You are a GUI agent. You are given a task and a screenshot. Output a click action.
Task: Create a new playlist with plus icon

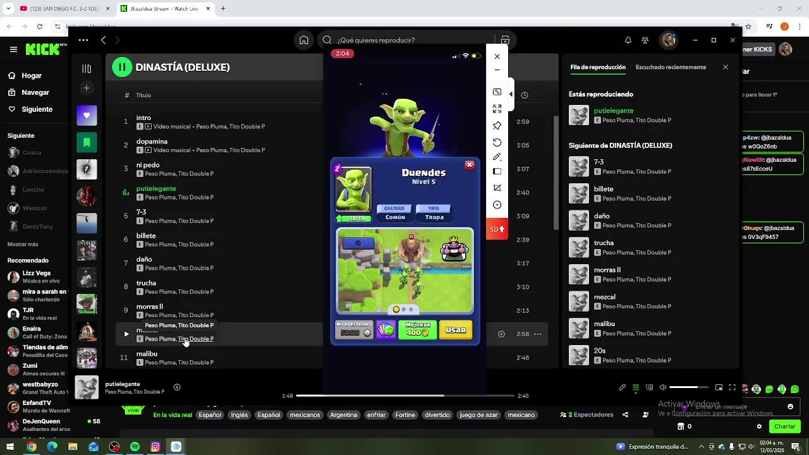pyautogui.click(x=87, y=88)
